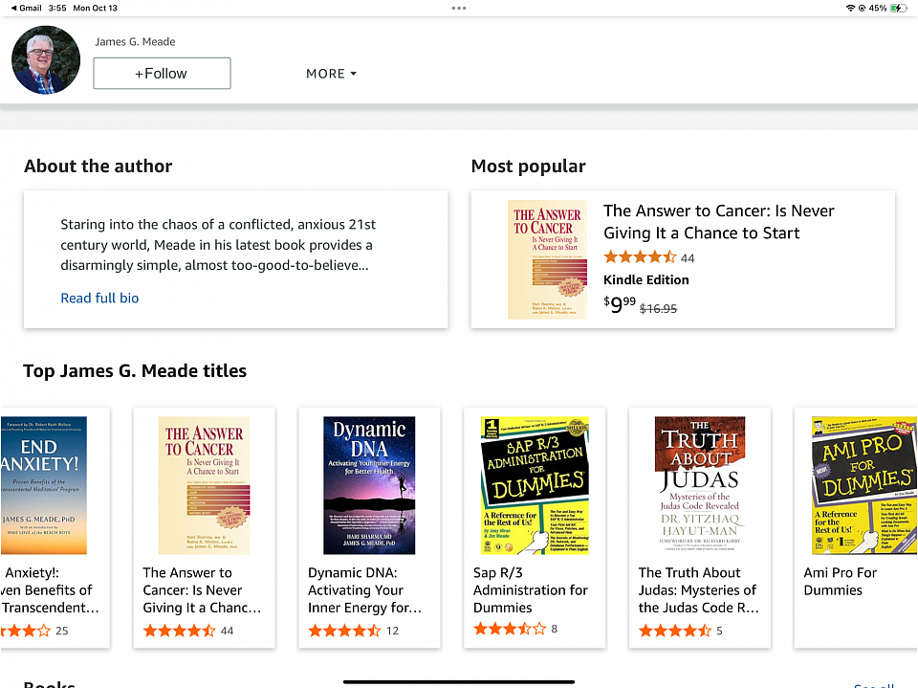The height and width of the screenshot is (688, 918).
Task: Open most popular book title link
Action: point(718,222)
